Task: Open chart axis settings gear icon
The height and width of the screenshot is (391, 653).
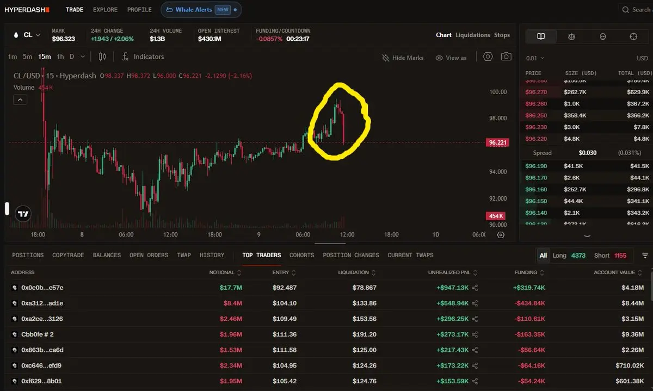Action: tap(501, 235)
